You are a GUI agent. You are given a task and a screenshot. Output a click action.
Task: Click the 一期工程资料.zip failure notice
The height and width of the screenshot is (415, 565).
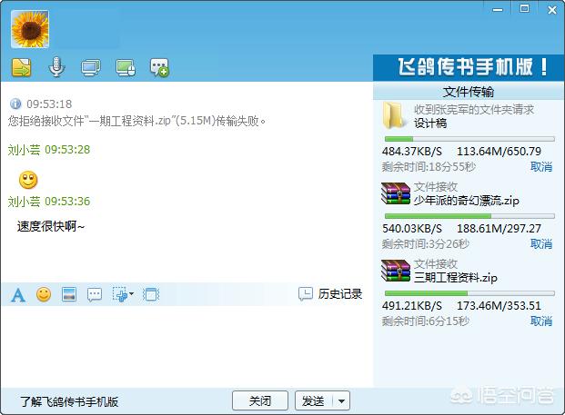click(136, 121)
